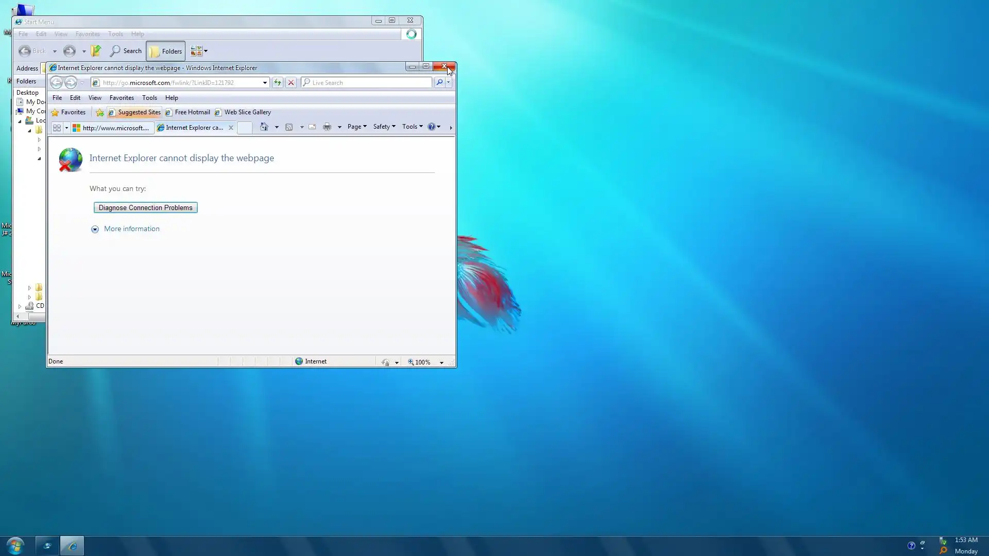This screenshot has height=556, width=989.
Task: Open the address bar URL dropdown
Action: [x=265, y=82]
